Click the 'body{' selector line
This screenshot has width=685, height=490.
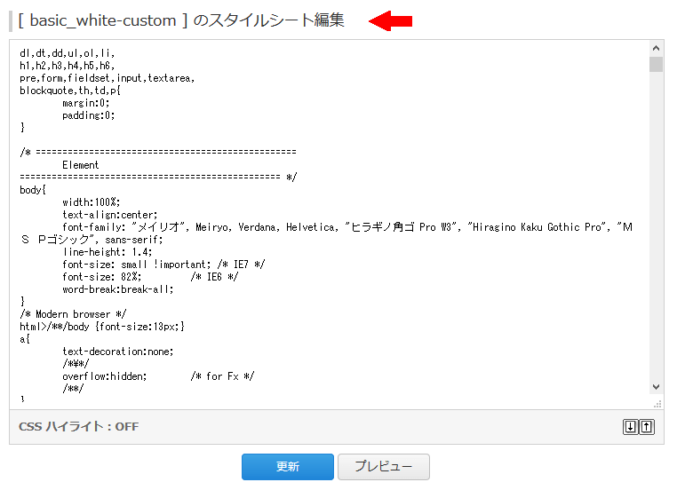coord(33,190)
